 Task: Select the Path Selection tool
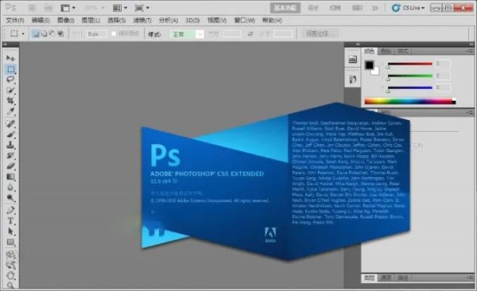click(10, 231)
